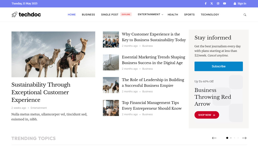Screen dimensions: 258x147
Task: Open the YouTube social icon
Action: [224, 3]
